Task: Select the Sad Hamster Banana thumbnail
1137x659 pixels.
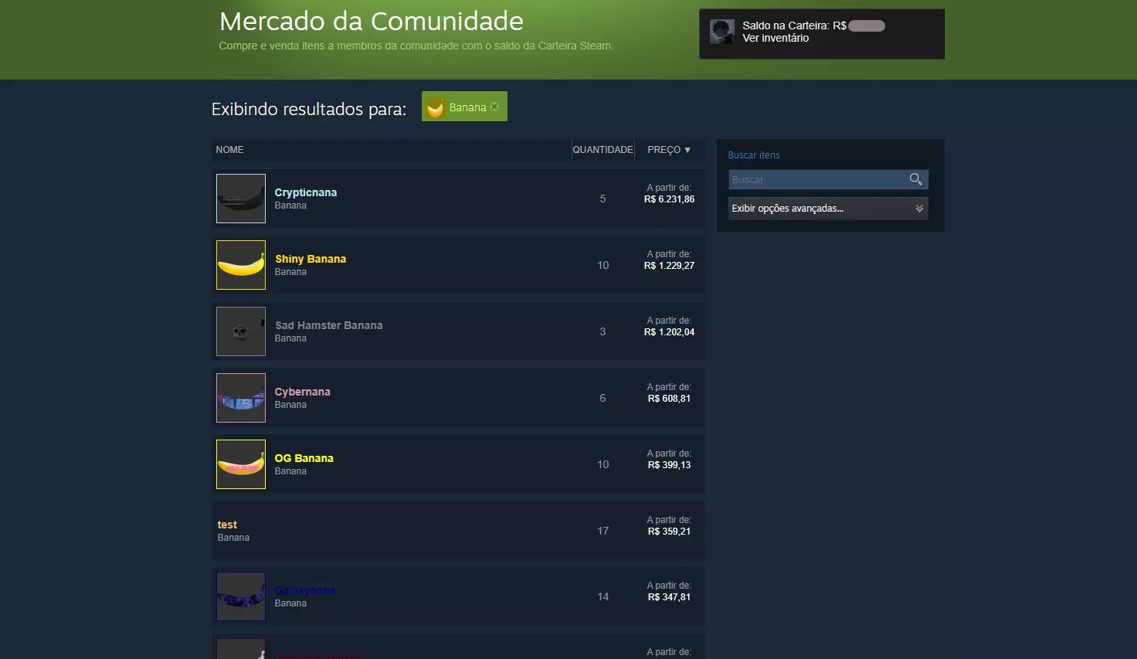Action: tap(241, 331)
